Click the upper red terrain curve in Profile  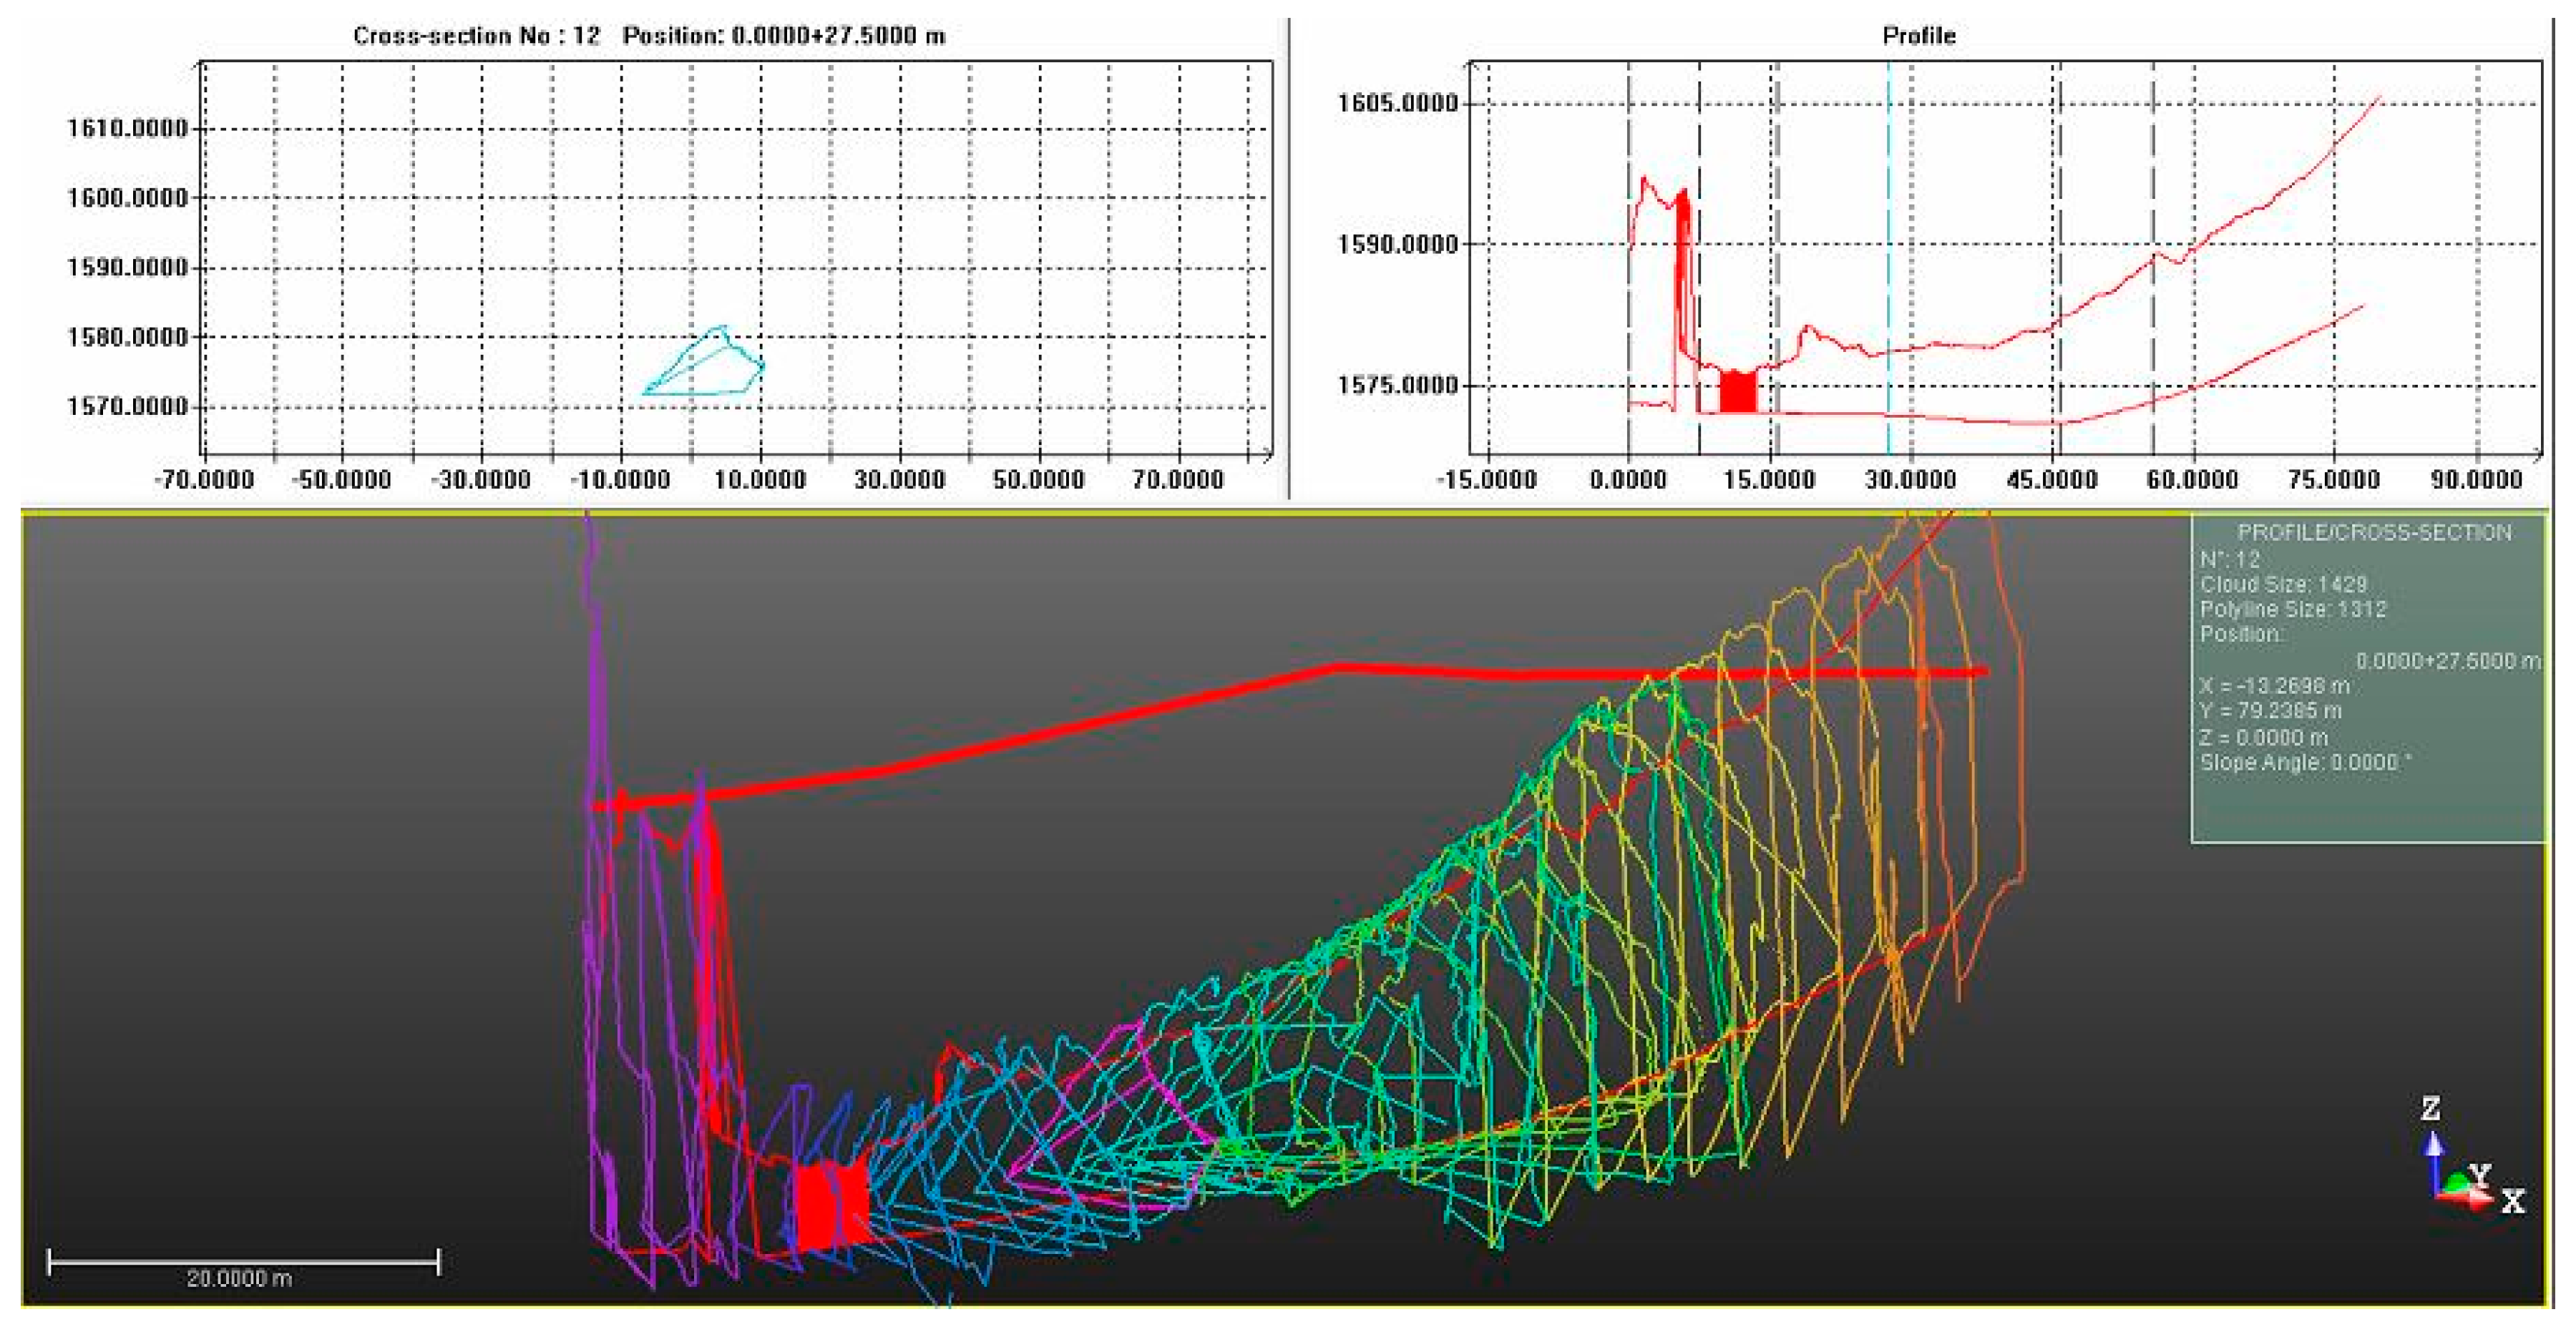2260,208
